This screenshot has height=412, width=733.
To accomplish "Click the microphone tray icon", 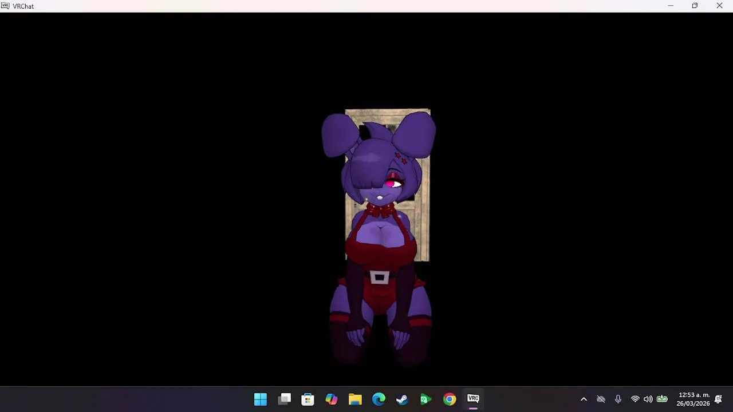I will [x=618, y=399].
